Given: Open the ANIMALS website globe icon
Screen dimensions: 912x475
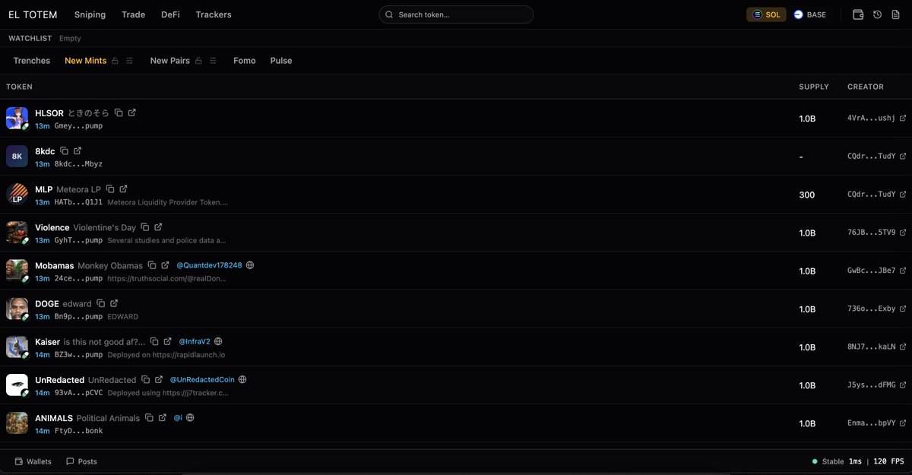Looking at the screenshot, I should pyautogui.click(x=190, y=417).
